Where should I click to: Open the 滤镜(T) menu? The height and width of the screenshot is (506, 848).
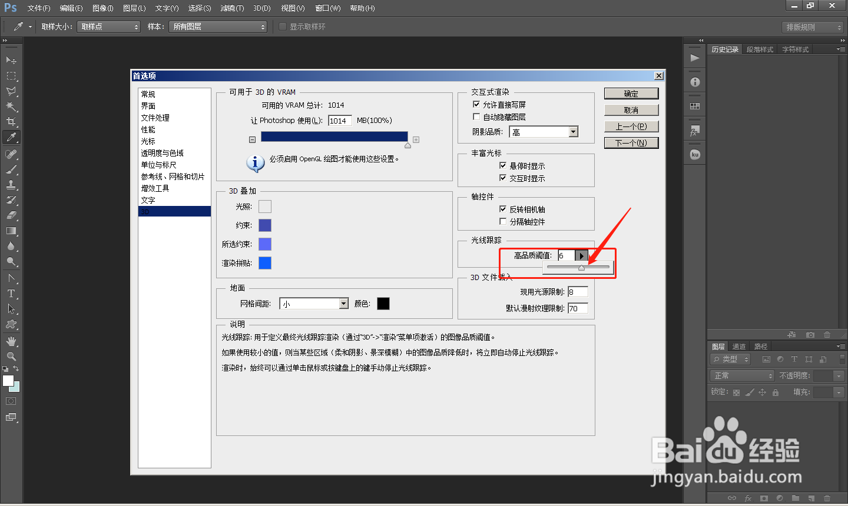(232, 8)
